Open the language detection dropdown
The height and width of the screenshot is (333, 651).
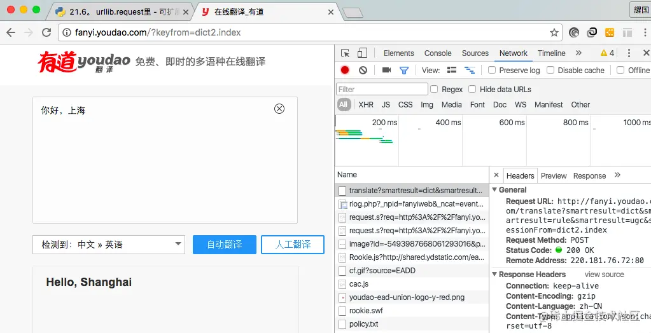tap(109, 244)
